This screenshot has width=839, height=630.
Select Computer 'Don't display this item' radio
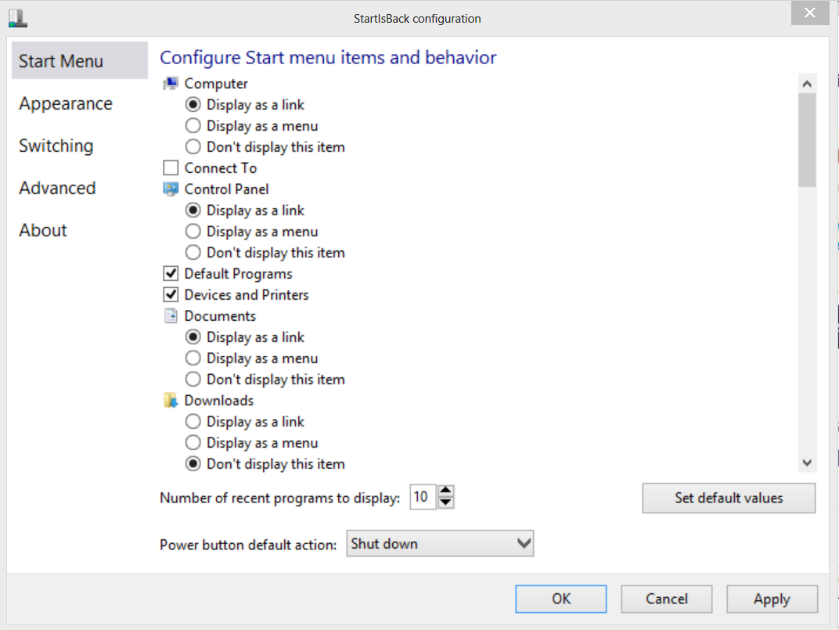193,146
